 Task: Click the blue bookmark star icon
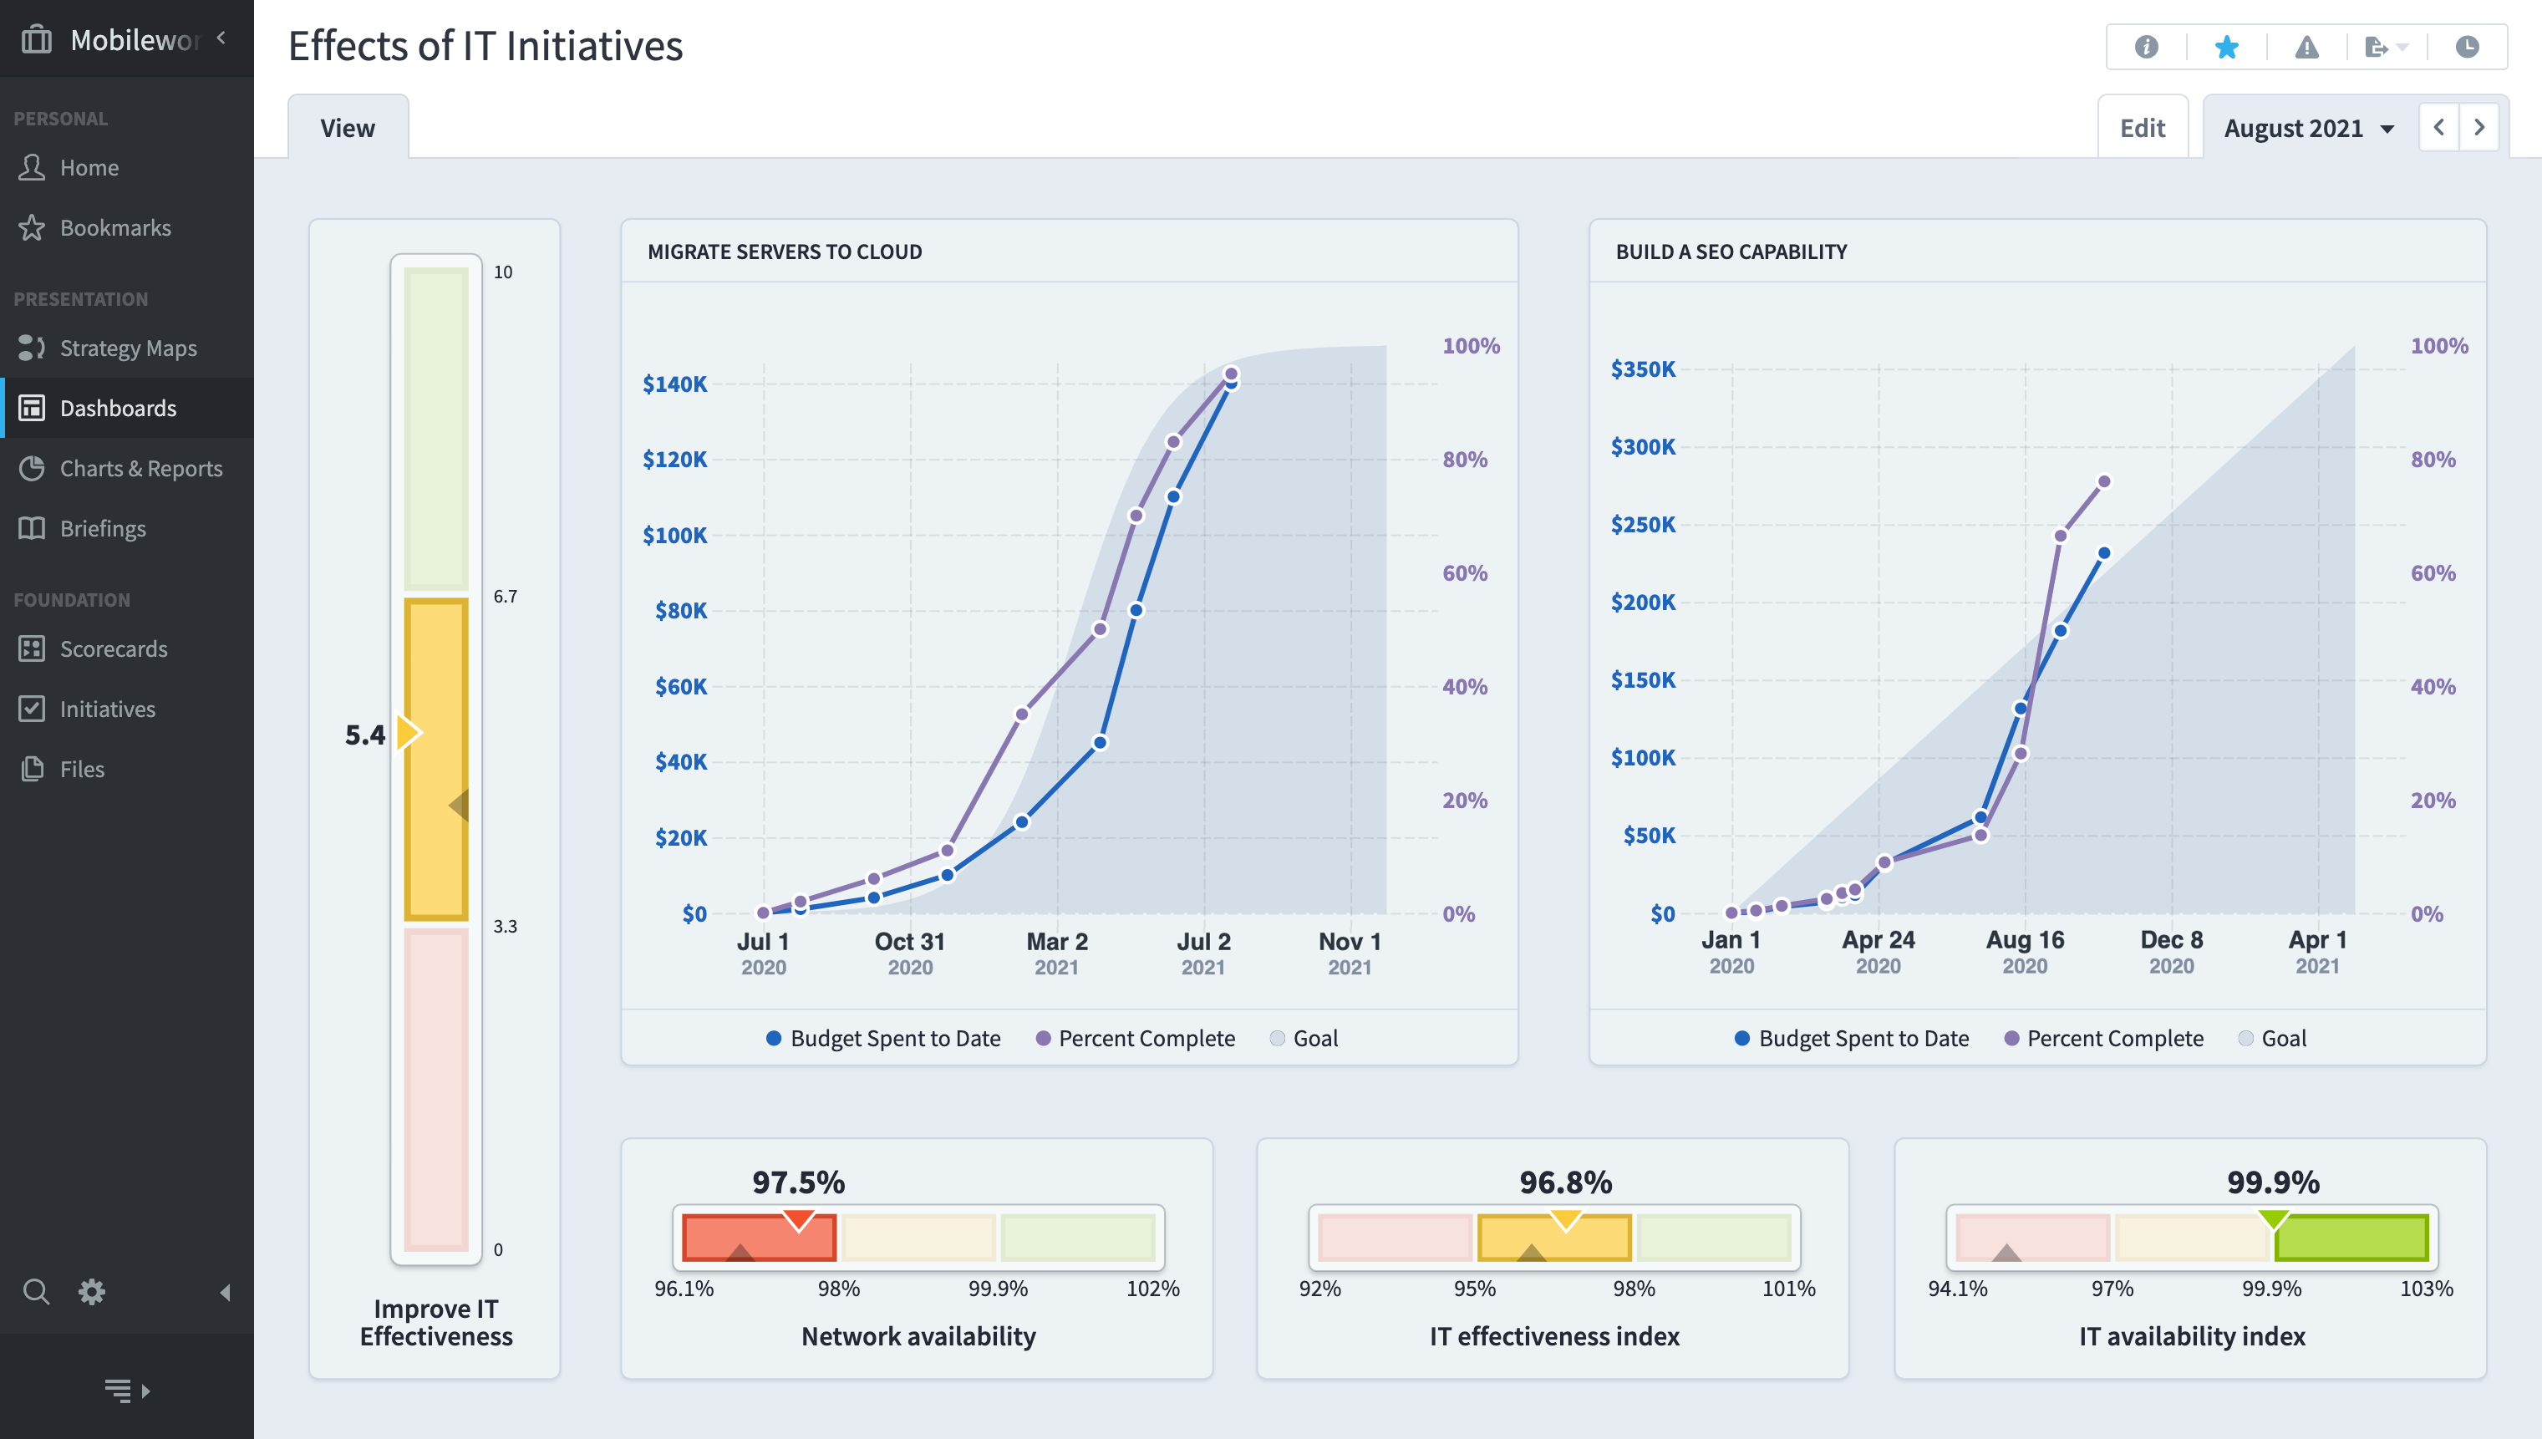2226,47
